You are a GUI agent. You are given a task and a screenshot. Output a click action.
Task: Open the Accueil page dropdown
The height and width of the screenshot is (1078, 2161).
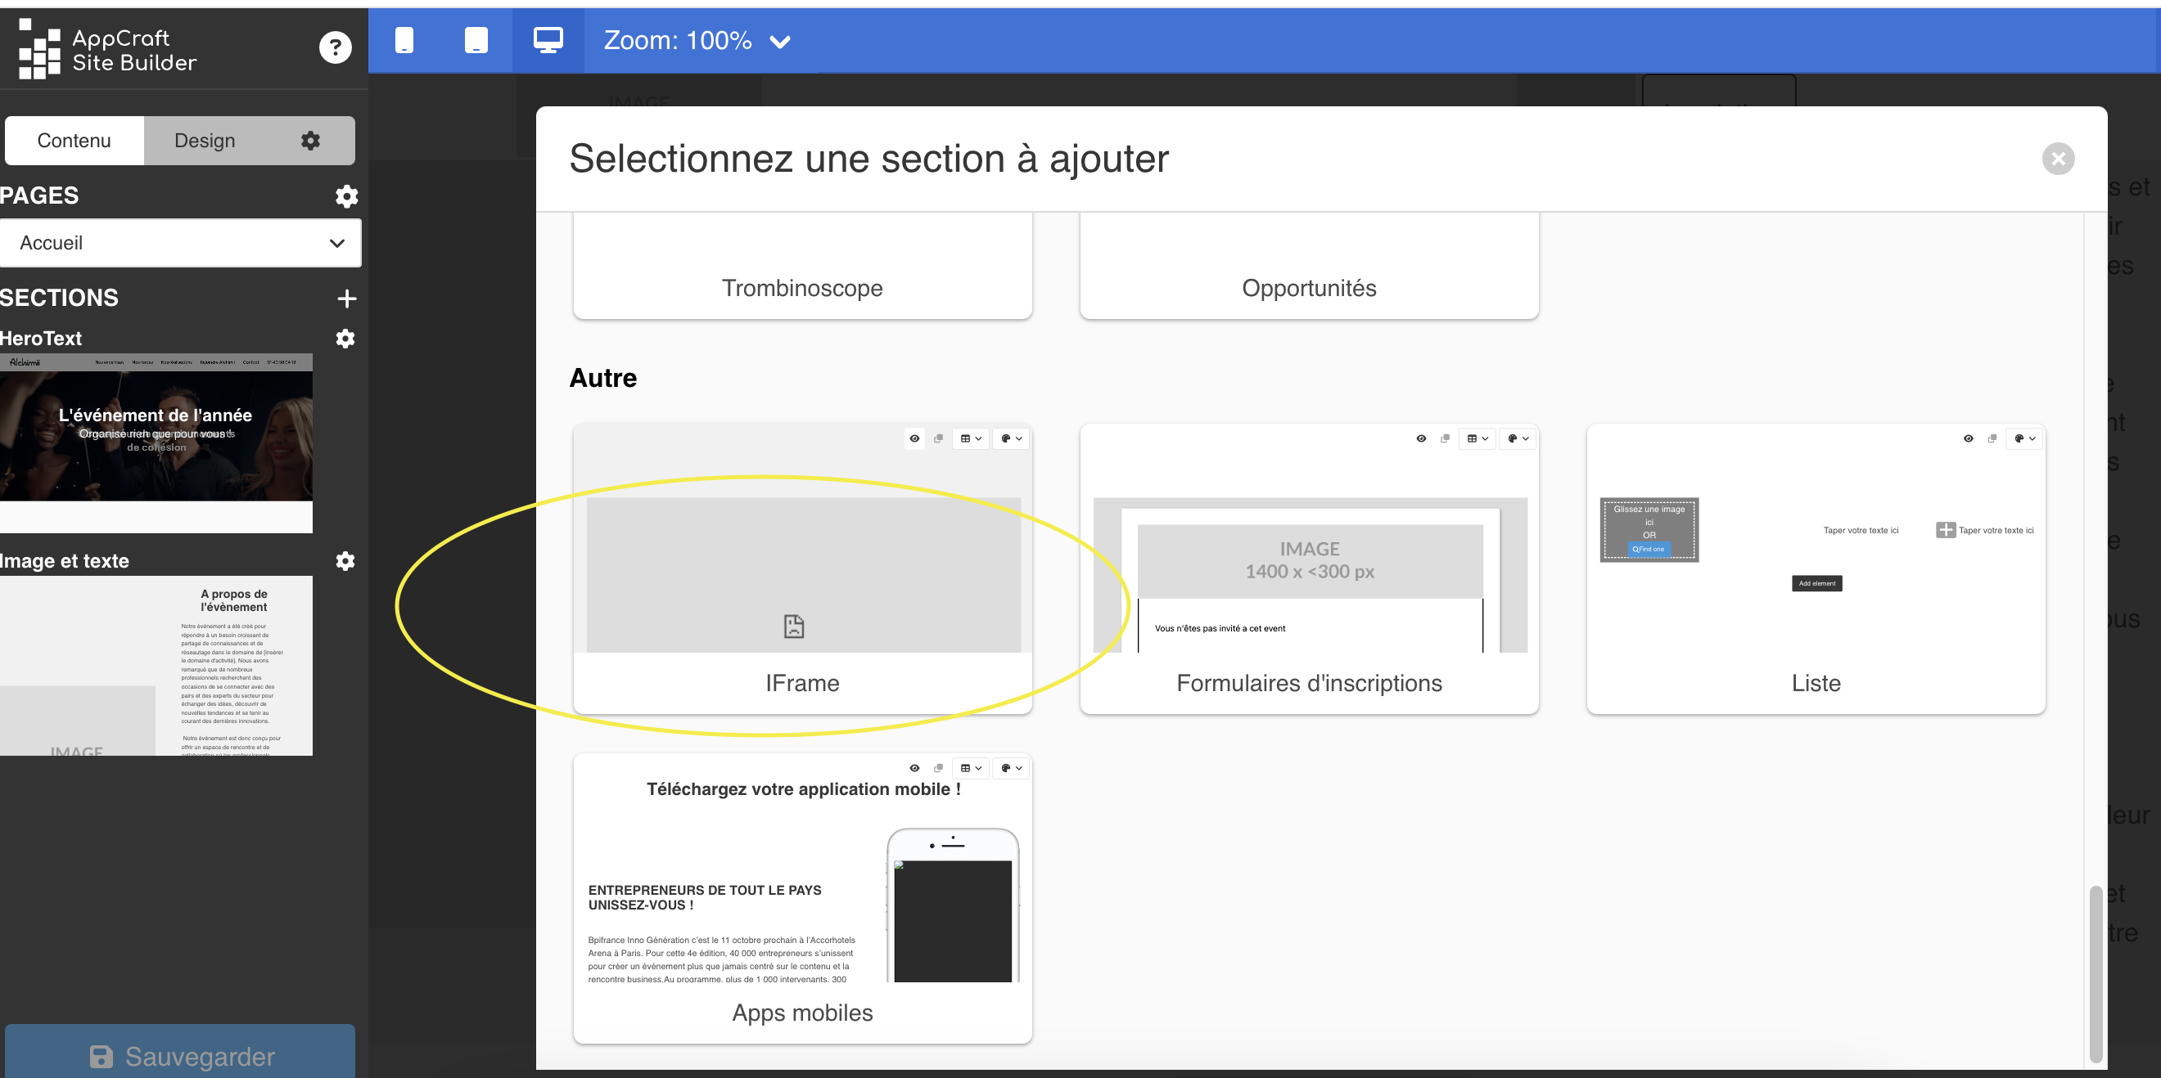click(x=180, y=243)
